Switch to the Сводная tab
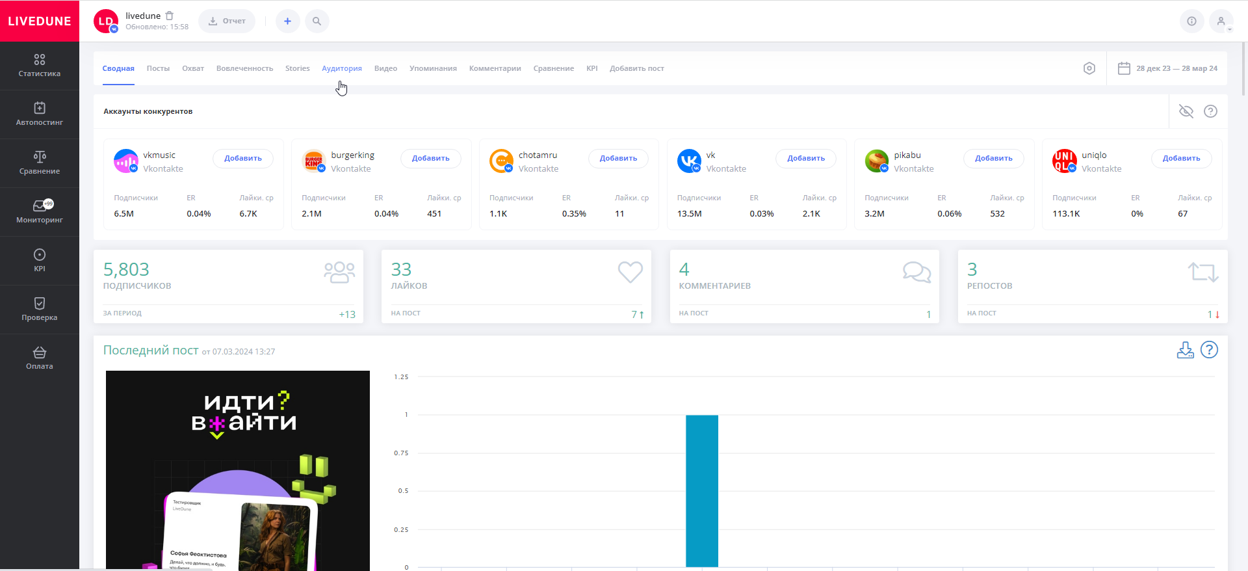1248x571 pixels. coord(118,68)
